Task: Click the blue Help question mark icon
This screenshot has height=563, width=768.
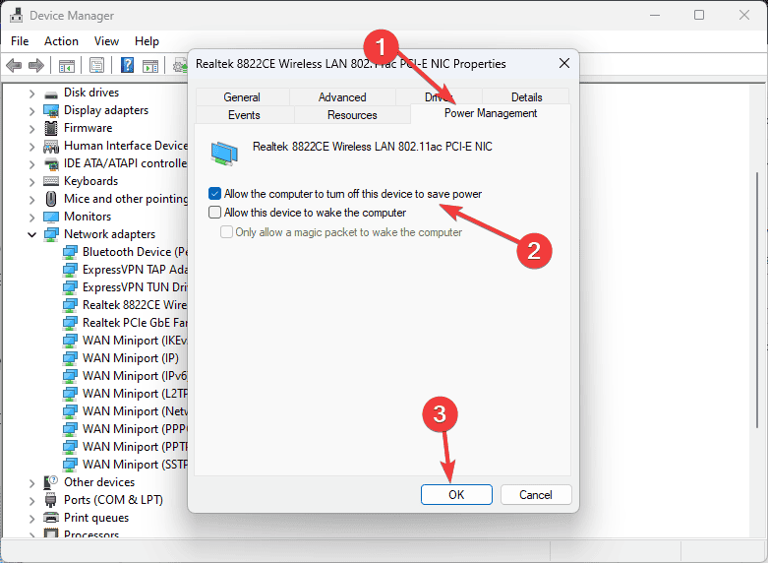Action: pyautogui.click(x=128, y=65)
